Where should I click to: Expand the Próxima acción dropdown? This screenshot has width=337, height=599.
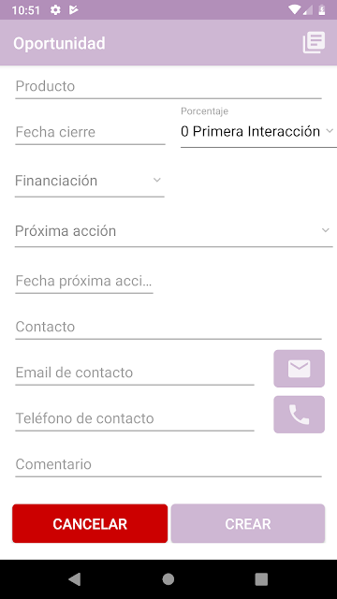click(x=174, y=231)
